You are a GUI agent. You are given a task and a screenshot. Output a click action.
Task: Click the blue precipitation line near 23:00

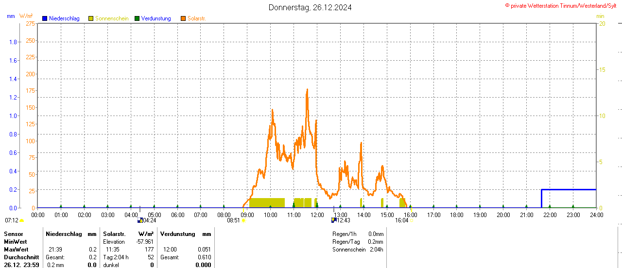click(x=573, y=189)
